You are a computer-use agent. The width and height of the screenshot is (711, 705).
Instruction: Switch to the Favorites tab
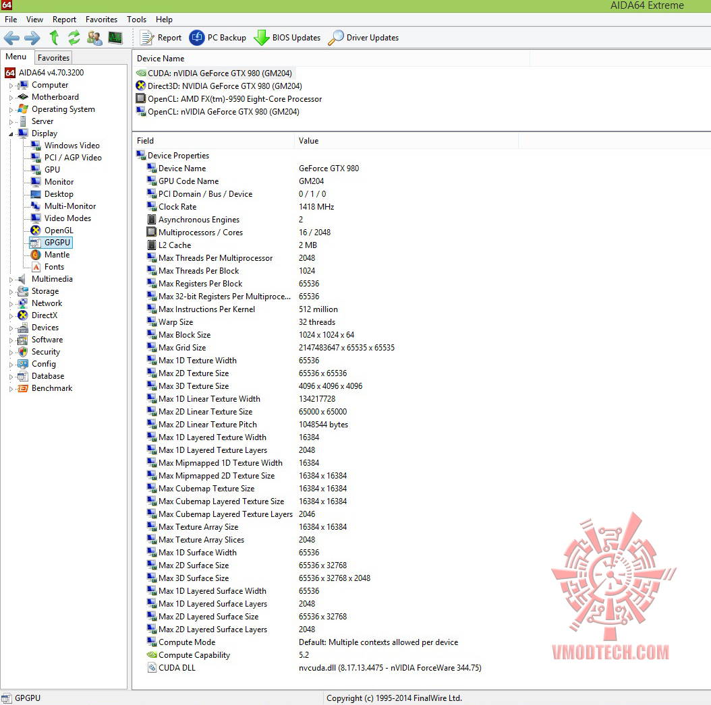53,57
